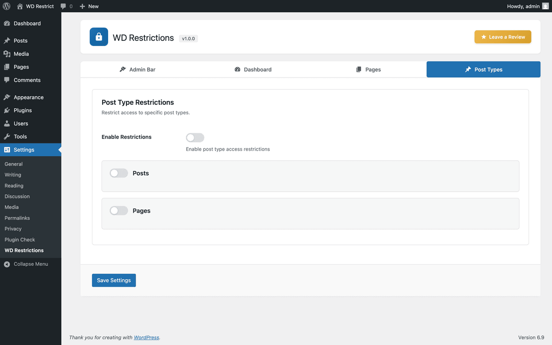Click the Collapse Menu arrow icon
This screenshot has height=345, width=552.
pos(7,264)
